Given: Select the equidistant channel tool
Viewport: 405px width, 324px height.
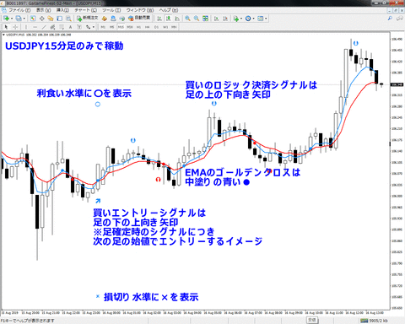Looking at the screenshot, I should pos(52,27).
